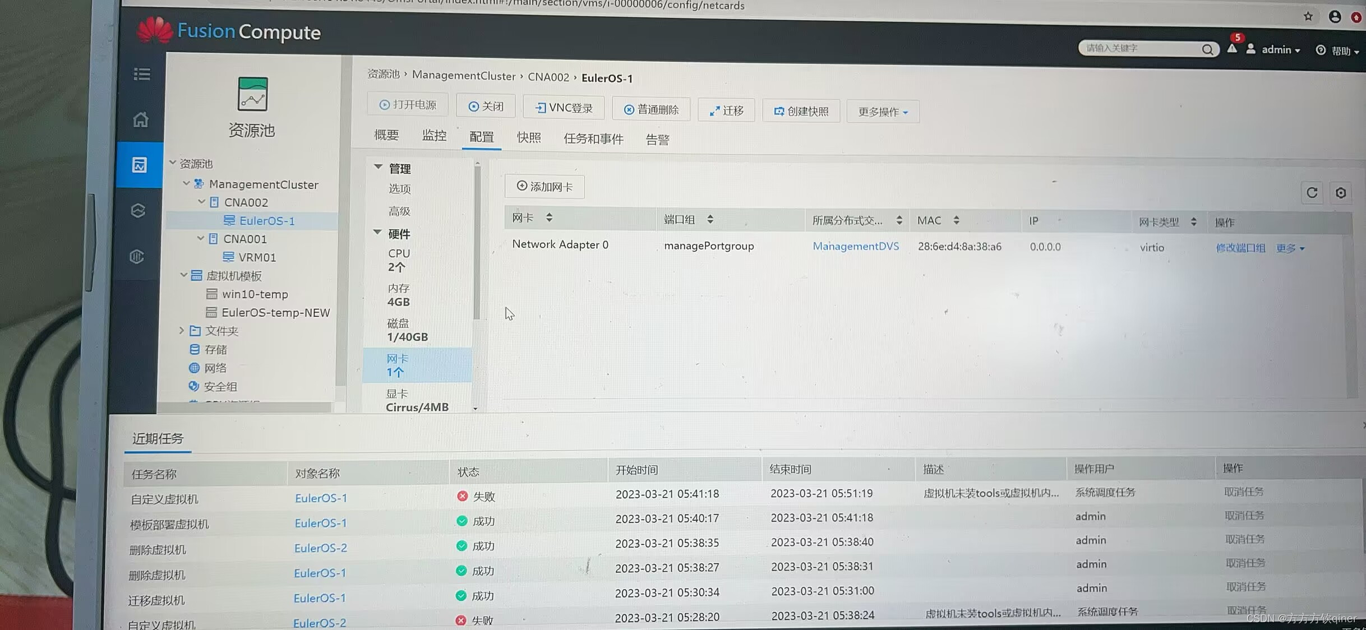
Task: Click the Huawei FusionCompute logo
Action: (229, 31)
